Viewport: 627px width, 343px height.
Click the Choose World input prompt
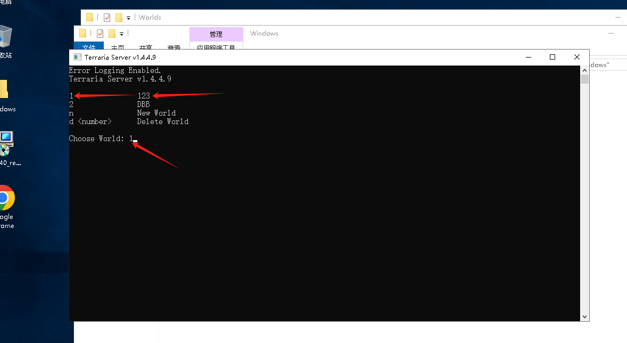tap(103, 138)
